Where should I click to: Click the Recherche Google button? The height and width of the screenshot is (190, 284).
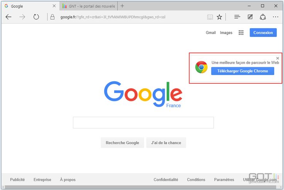point(122,142)
